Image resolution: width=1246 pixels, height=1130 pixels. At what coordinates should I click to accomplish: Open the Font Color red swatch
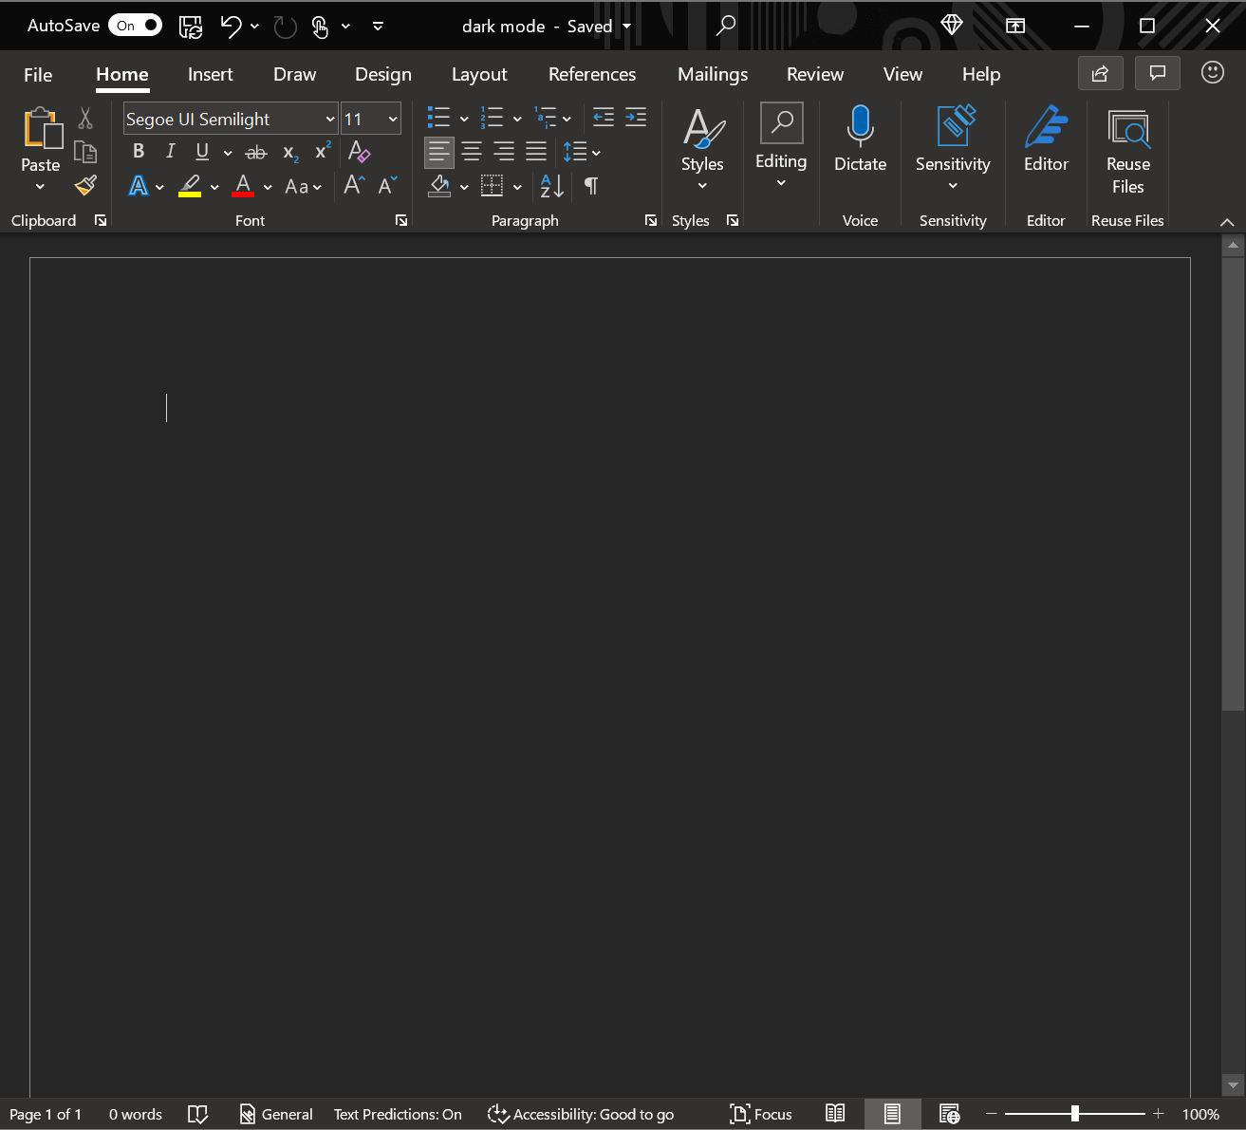243,186
